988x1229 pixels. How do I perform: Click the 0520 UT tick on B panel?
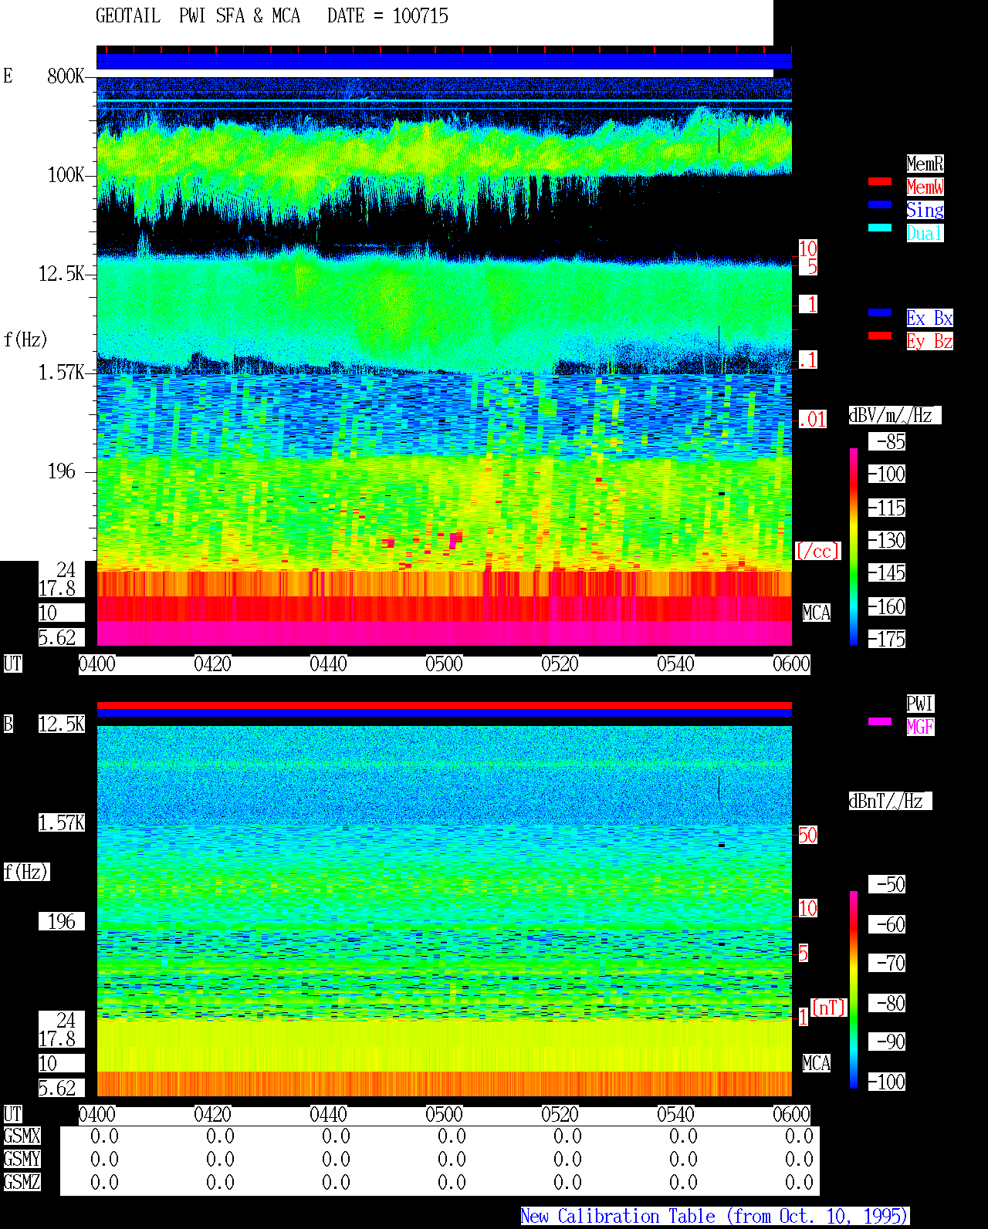tap(560, 1115)
